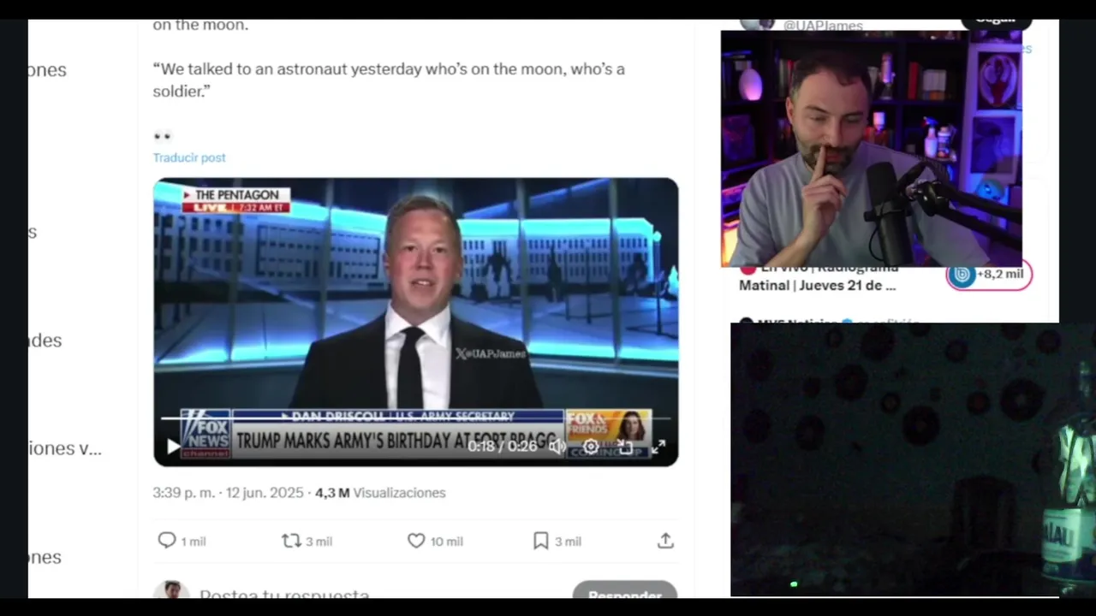Share the post via the upload icon
The height and width of the screenshot is (616, 1096).
[x=665, y=541]
